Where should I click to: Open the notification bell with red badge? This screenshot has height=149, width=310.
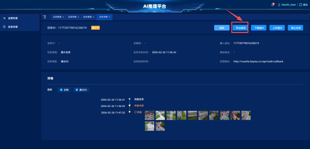[273, 5]
